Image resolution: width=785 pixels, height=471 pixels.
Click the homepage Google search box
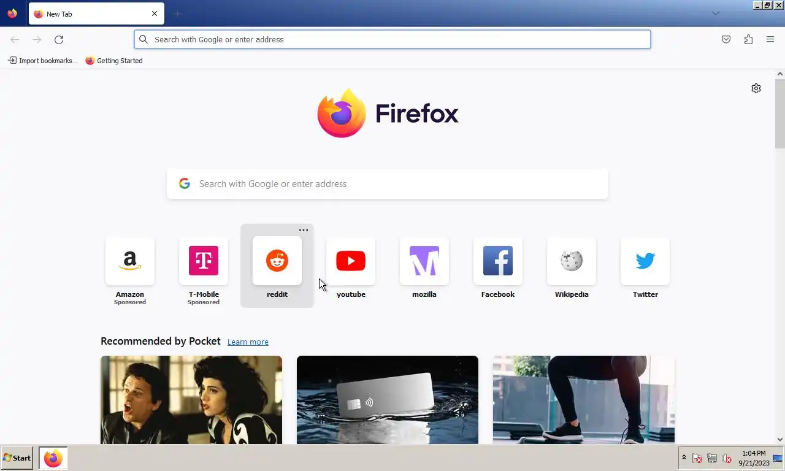point(388,184)
